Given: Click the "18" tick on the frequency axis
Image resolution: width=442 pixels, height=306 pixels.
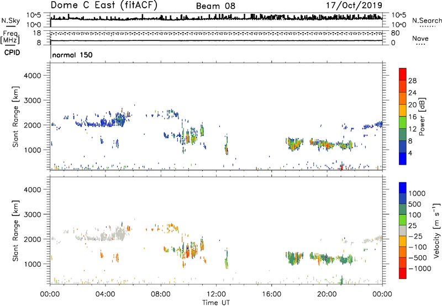Looking at the screenshot, I should point(37,33).
